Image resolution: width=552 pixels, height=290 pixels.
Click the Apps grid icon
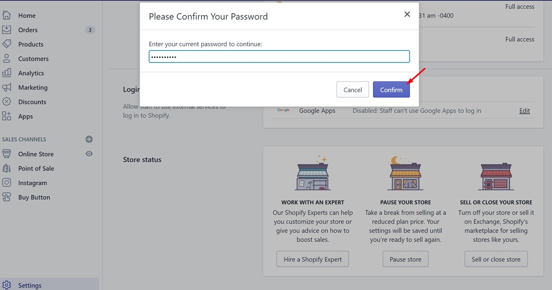click(x=7, y=116)
